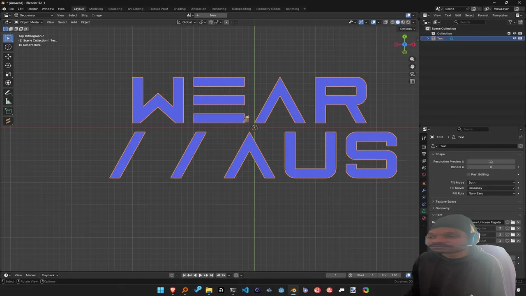
Task: Pin the properties editor context
Action: [520, 137]
